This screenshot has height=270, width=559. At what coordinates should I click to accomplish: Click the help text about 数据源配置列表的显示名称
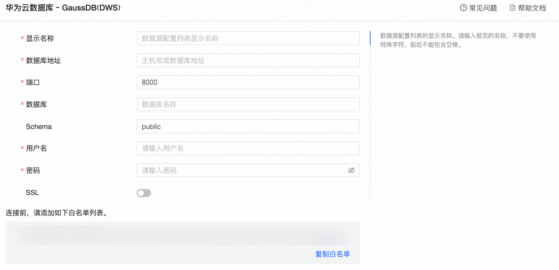[458, 40]
